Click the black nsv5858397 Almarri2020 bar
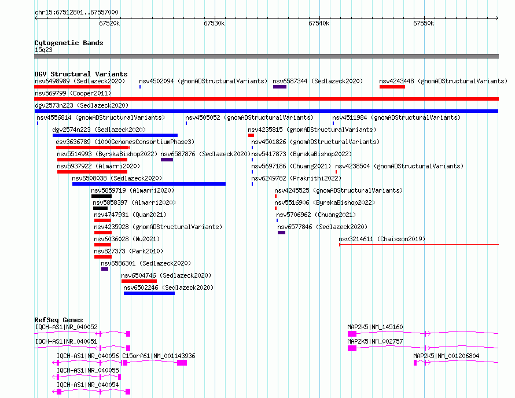The width and height of the screenshot is (515, 398). [x=100, y=208]
